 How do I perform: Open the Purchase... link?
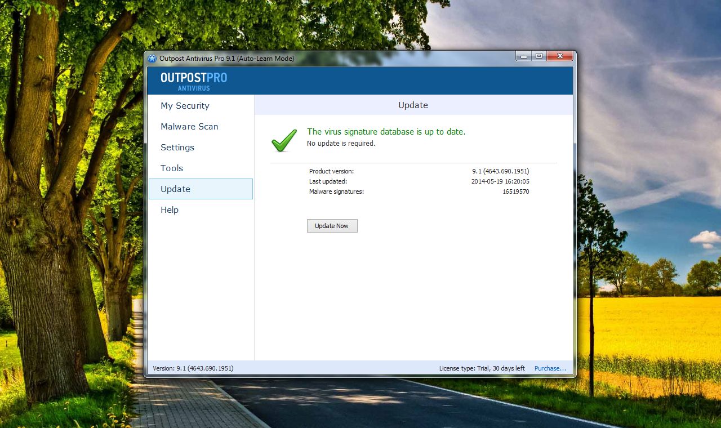coord(550,368)
